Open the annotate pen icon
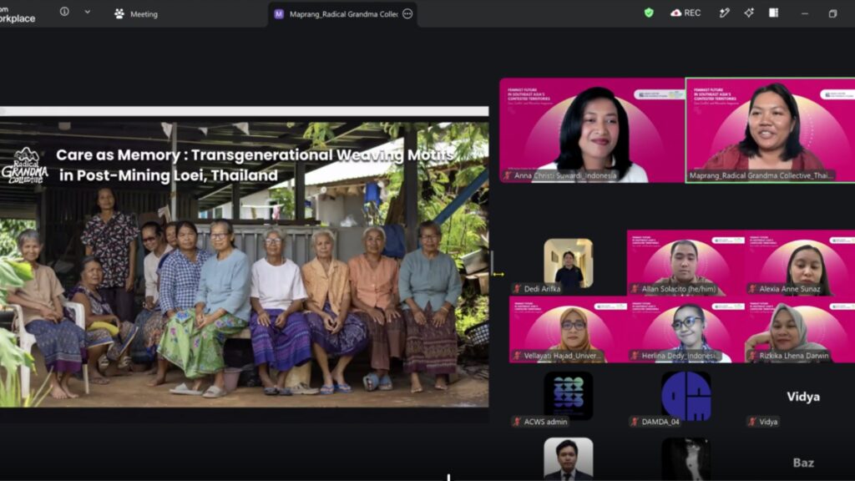This screenshot has height=481, width=855. coord(724,13)
